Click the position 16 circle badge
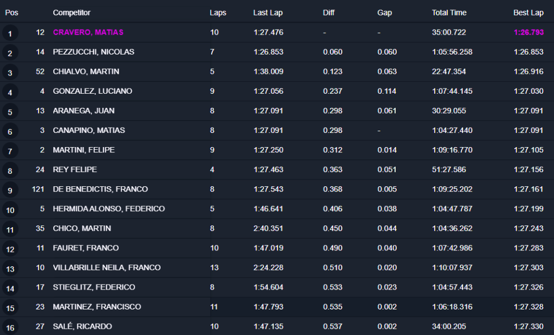Screen dimensions: 554x335 tap(10, 328)
